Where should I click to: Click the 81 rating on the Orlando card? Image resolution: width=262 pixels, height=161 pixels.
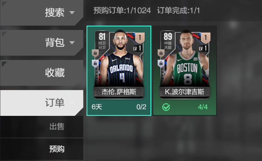tap(102, 36)
